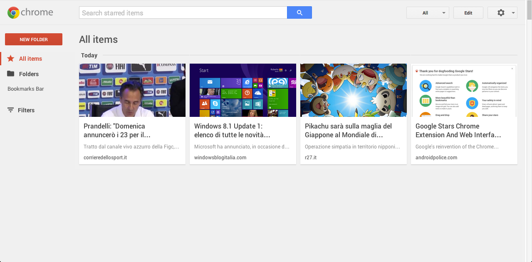This screenshot has height=262, width=532.
Task: Click the folder icon next to Folders
Action: click(x=11, y=74)
